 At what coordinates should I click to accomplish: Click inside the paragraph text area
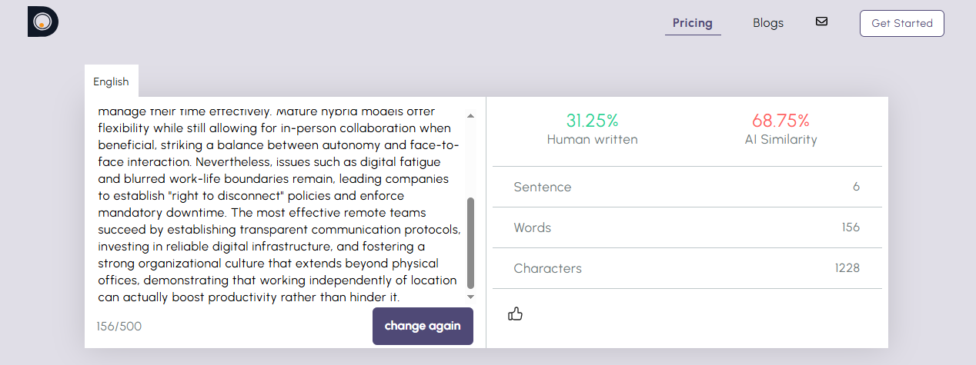point(279,203)
